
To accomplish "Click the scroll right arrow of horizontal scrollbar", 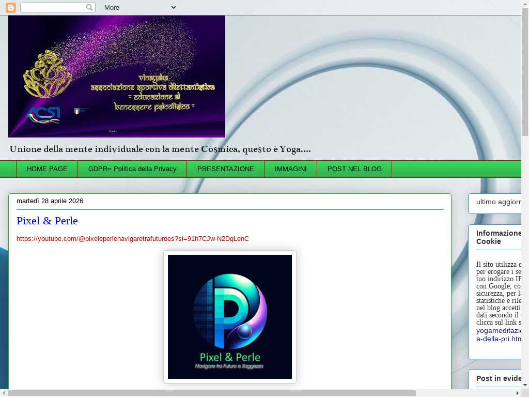I will (518, 393).
